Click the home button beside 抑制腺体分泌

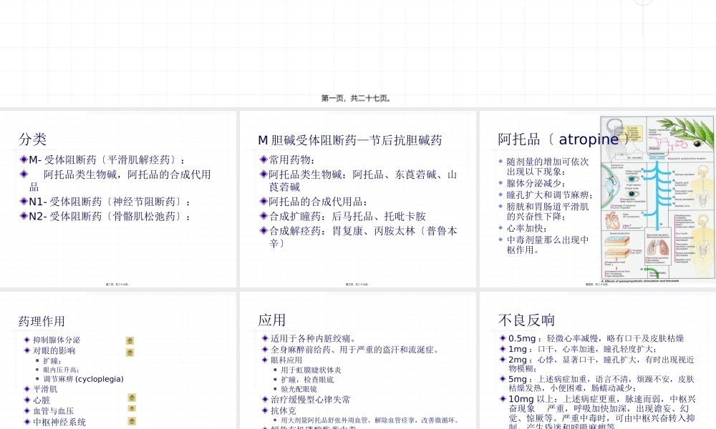[130, 341]
